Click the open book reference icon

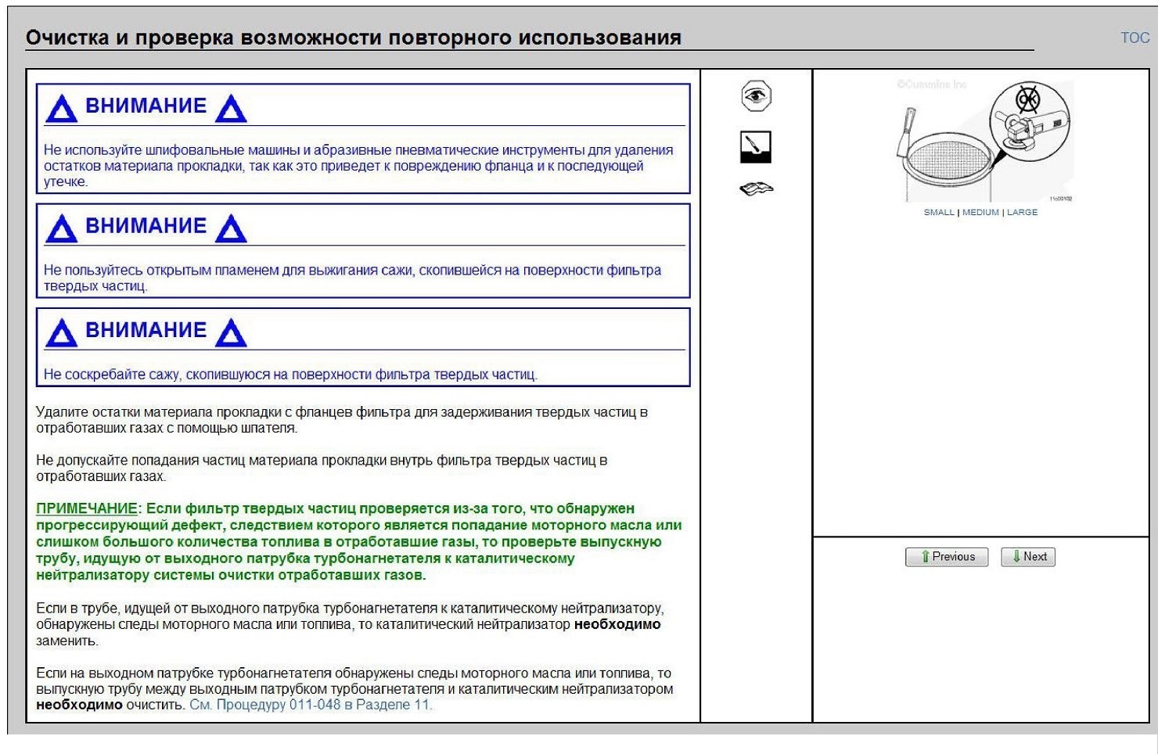point(756,188)
